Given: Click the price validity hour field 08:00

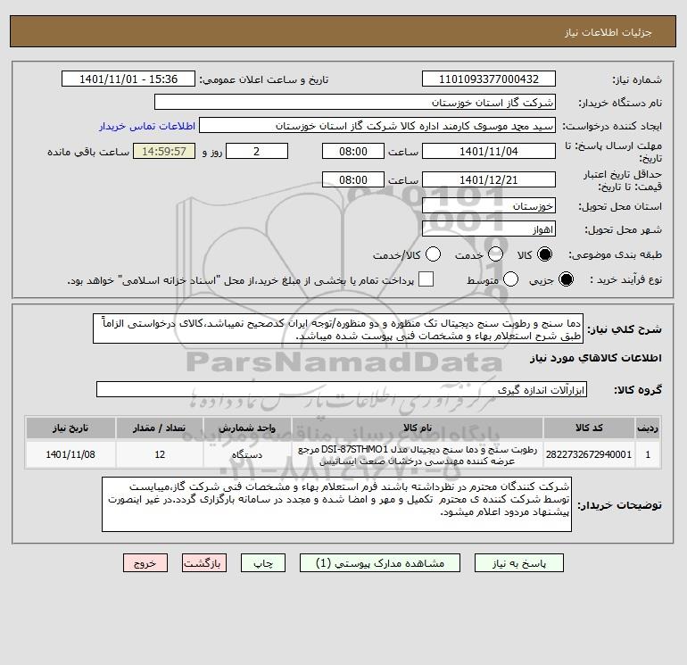Looking at the screenshot, I should point(353,179).
